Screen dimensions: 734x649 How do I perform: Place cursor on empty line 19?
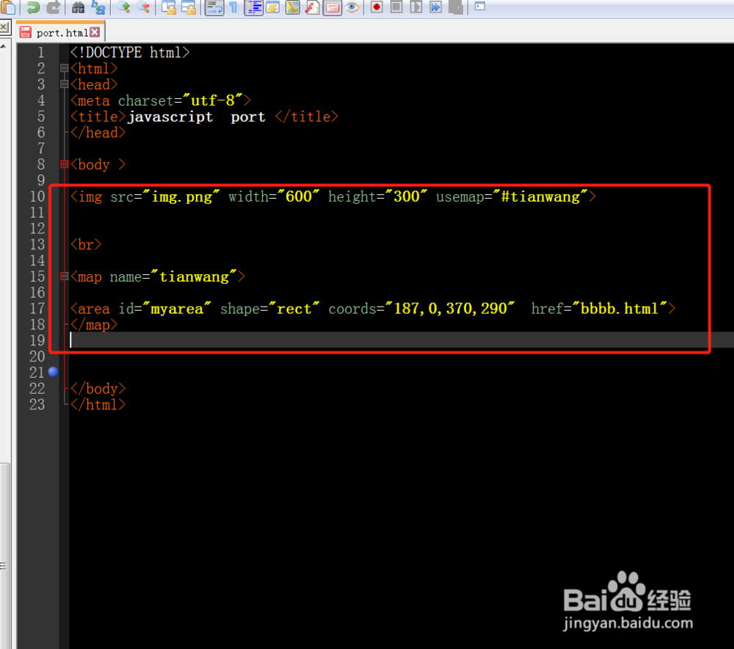(x=401, y=340)
